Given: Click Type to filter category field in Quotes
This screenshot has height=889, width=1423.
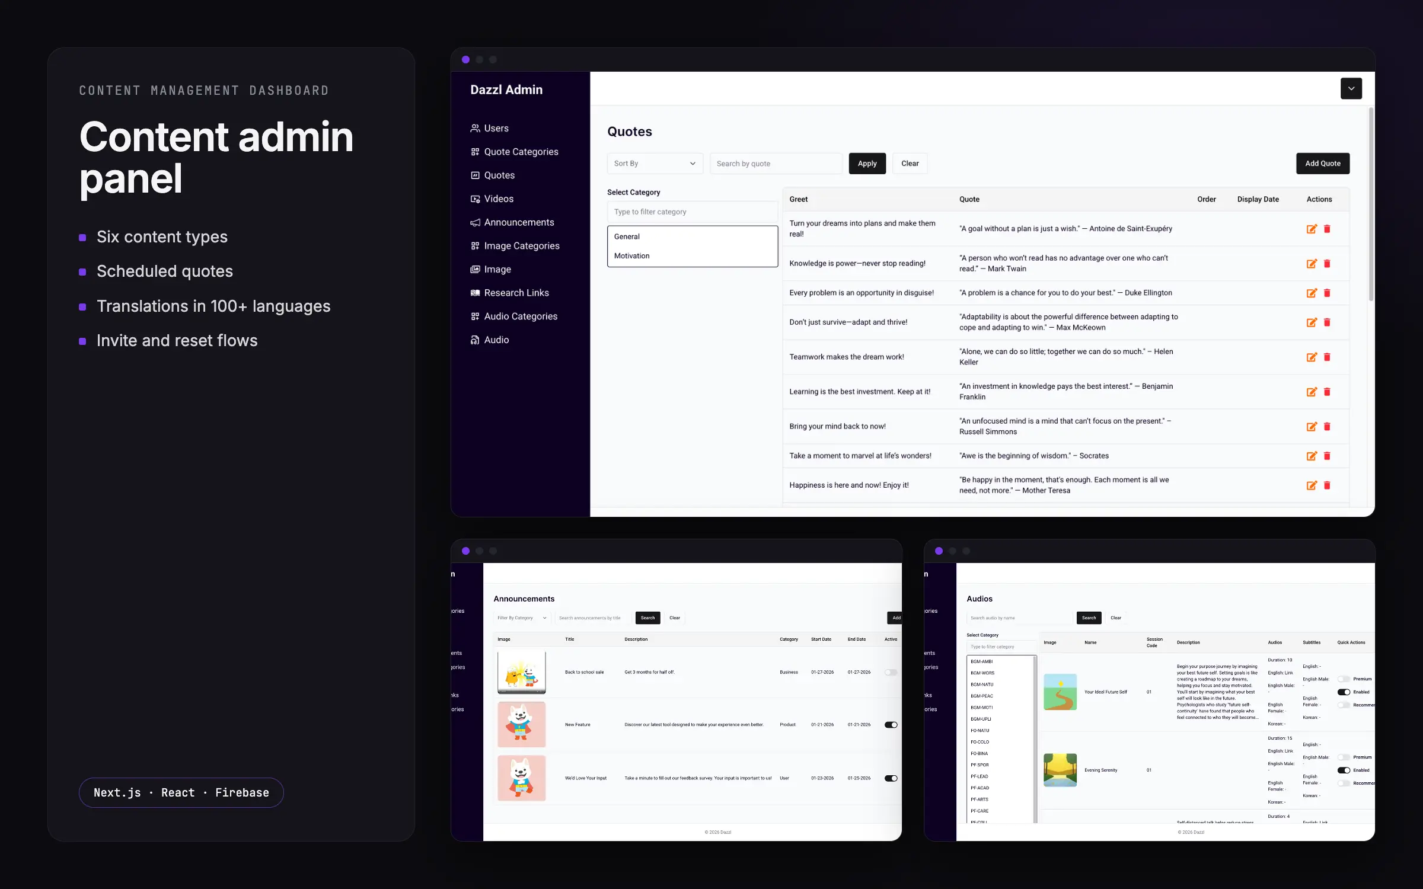Looking at the screenshot, I should coord(692,212).
